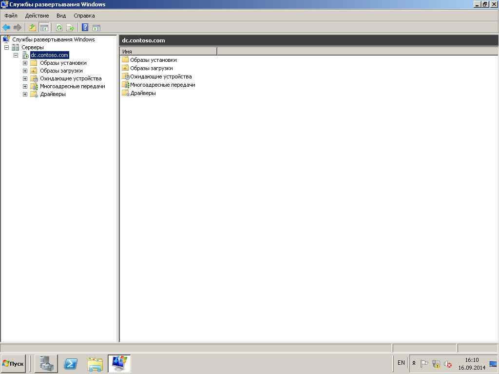This screenshot has width=499, height=374.
Task: Click the Серверы group icon in tree
Action: tap(15, 47)
